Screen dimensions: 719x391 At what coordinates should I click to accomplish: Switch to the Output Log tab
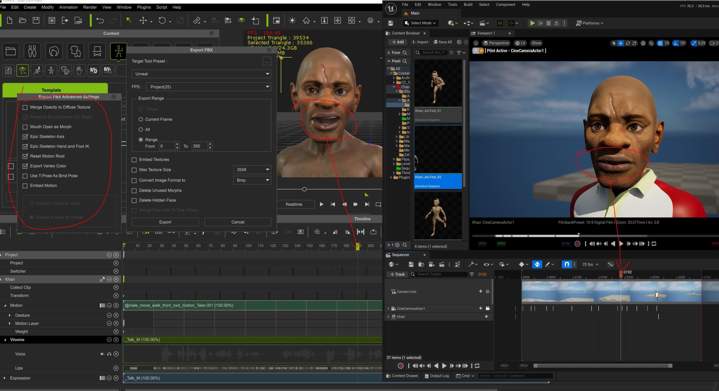tap(436, 376)
